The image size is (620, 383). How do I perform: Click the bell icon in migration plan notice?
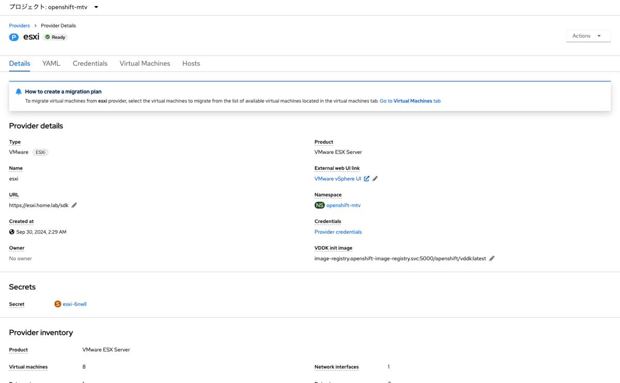(19, 91)
